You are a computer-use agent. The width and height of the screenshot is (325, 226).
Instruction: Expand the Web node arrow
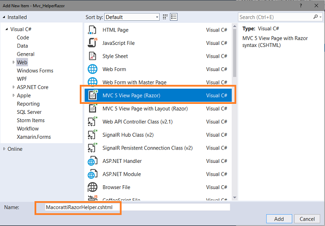[x=14, y=62]
